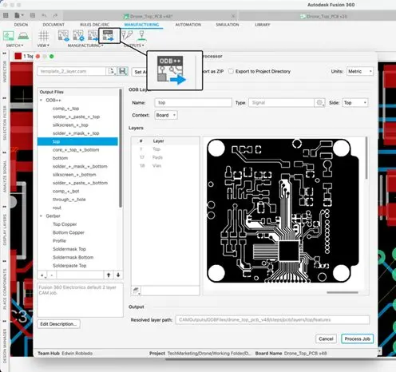Click the preview vertical scrollbar

pyautogui.click(x=366, y=158)
